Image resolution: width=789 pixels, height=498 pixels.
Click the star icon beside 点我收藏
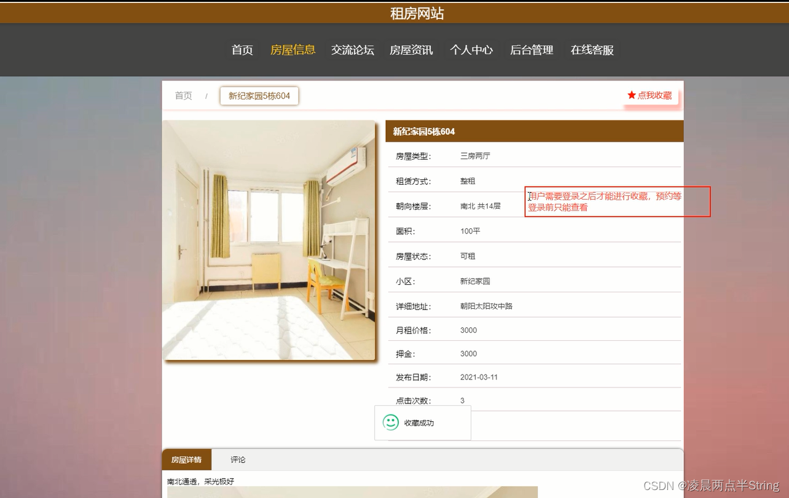(631, 95)
